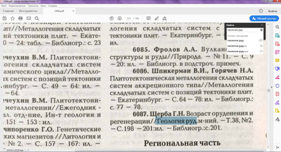The image size is (281, 152).
Task: Open the Organize Pages tool in the sidebar
Action: pyautogui.click(x=277, y=52)
